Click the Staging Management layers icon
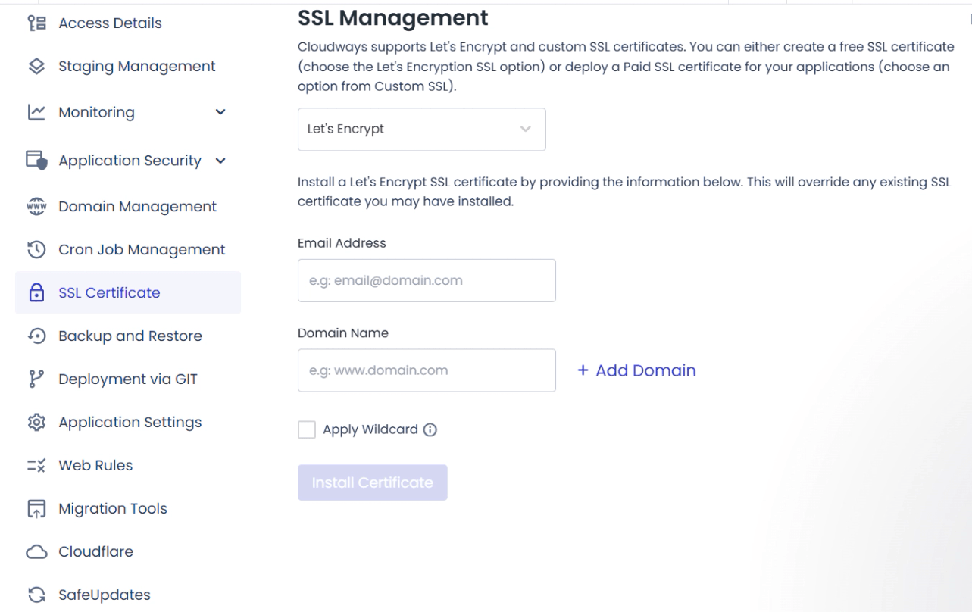This screenshot has width=972, height=612. [x=36, y=67]
